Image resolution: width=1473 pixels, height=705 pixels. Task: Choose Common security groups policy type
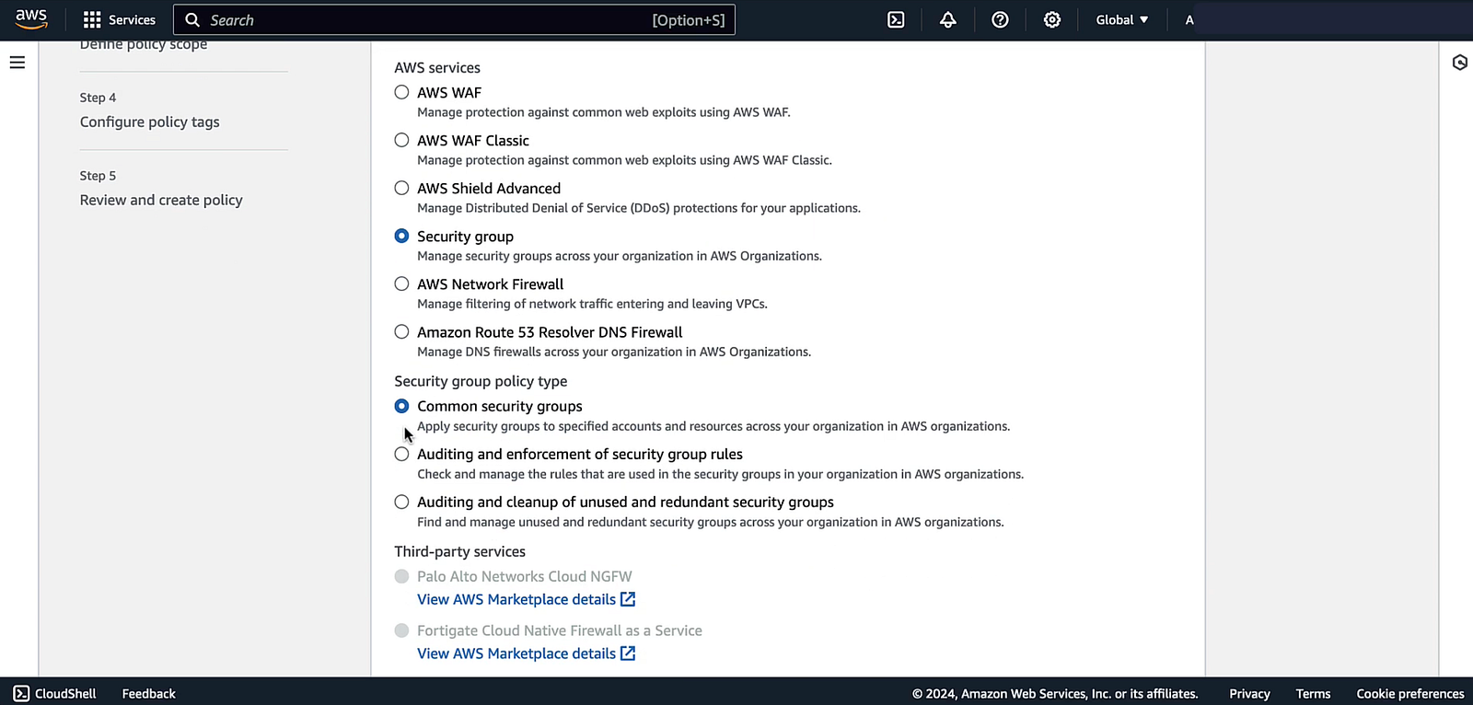pyautogui.click(x=401, y=406)
